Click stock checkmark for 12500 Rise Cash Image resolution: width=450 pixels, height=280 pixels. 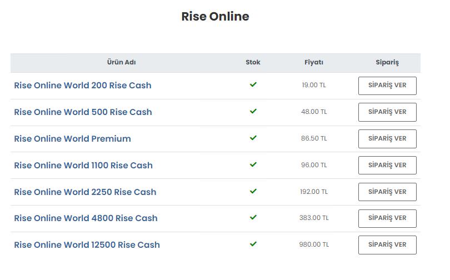(x=253, y=244)
